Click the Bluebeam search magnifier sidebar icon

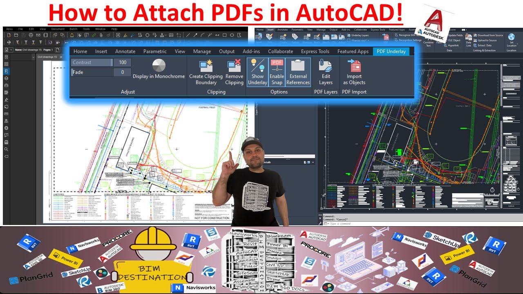[6, 149]
